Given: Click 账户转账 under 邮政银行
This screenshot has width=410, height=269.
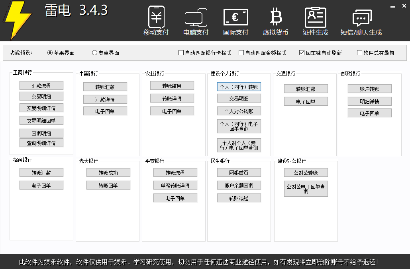Looking at the screenshot, I should pos(370,89).
